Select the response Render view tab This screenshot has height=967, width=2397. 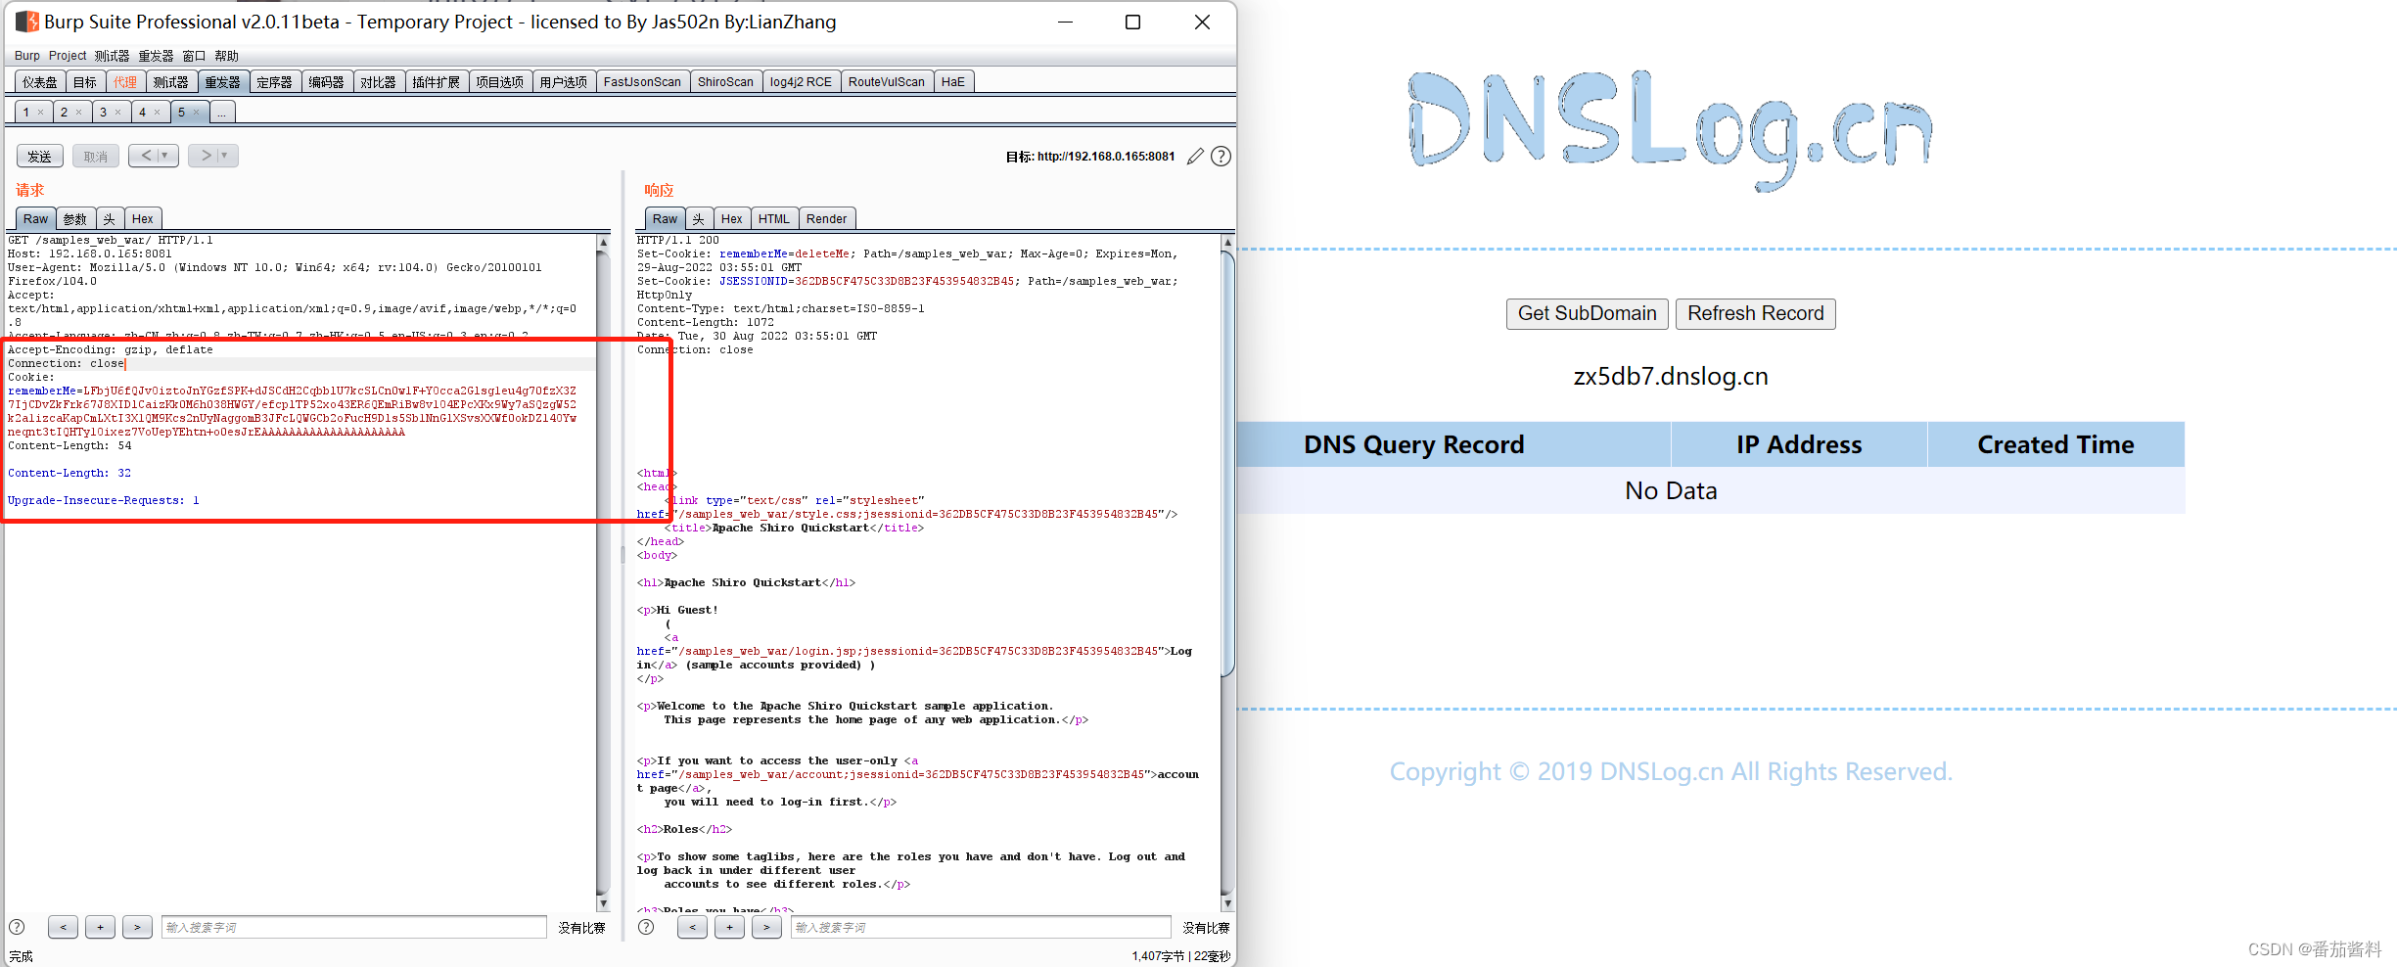click(827, 219)
